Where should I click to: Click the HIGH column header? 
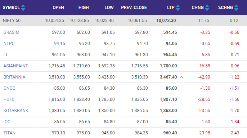pos(84,8)
